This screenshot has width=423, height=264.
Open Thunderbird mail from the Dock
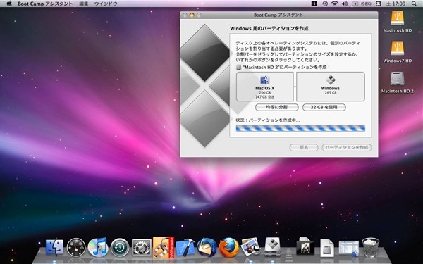[207, 247]
